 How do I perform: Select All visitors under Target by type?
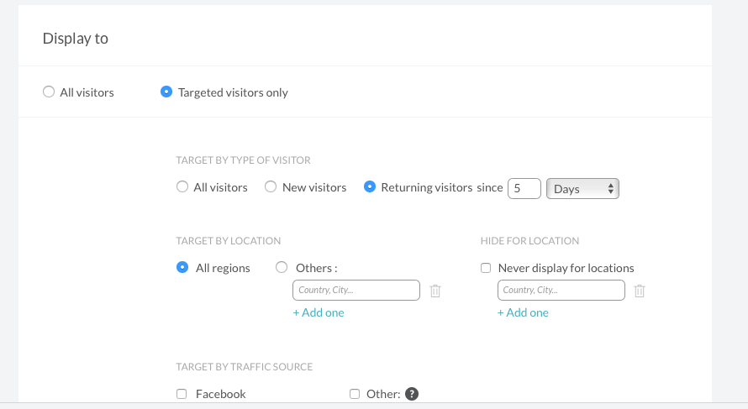(x=182, y=187)
